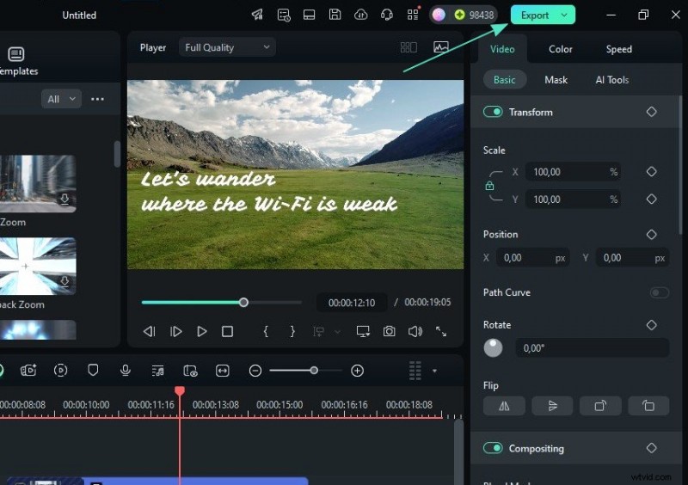The image size is (688, 485).
Task: Switch to the Speed tab
Action: tap(618, 49)
